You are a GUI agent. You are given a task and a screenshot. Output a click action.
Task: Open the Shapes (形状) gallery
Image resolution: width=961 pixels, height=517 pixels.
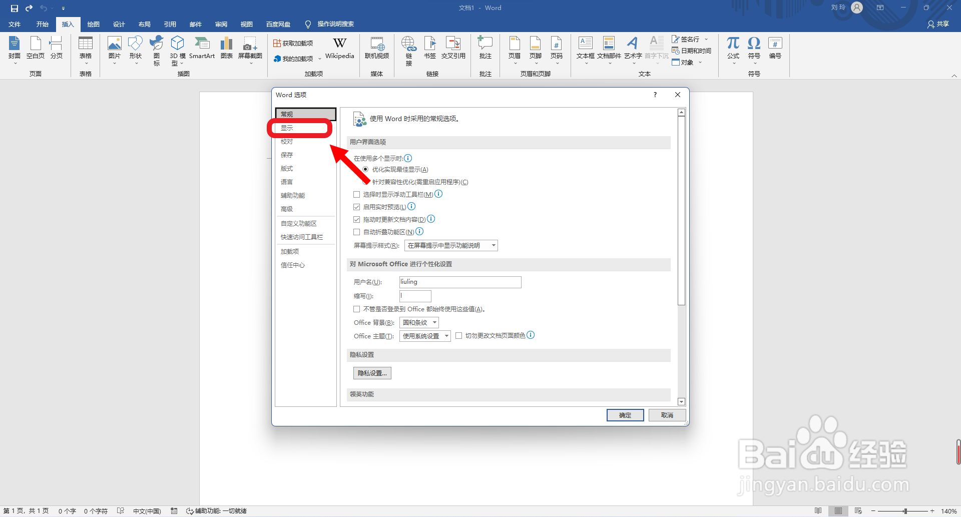136,50
